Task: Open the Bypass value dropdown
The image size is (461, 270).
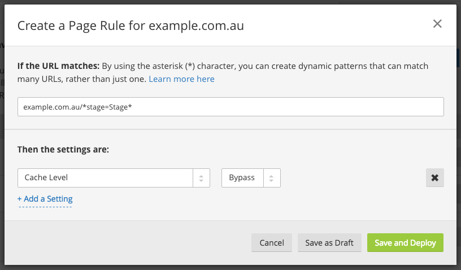Action: (251, 178)
